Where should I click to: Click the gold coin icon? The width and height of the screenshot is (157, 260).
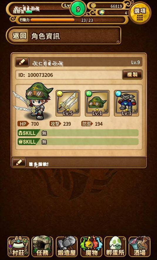point(93,6)
